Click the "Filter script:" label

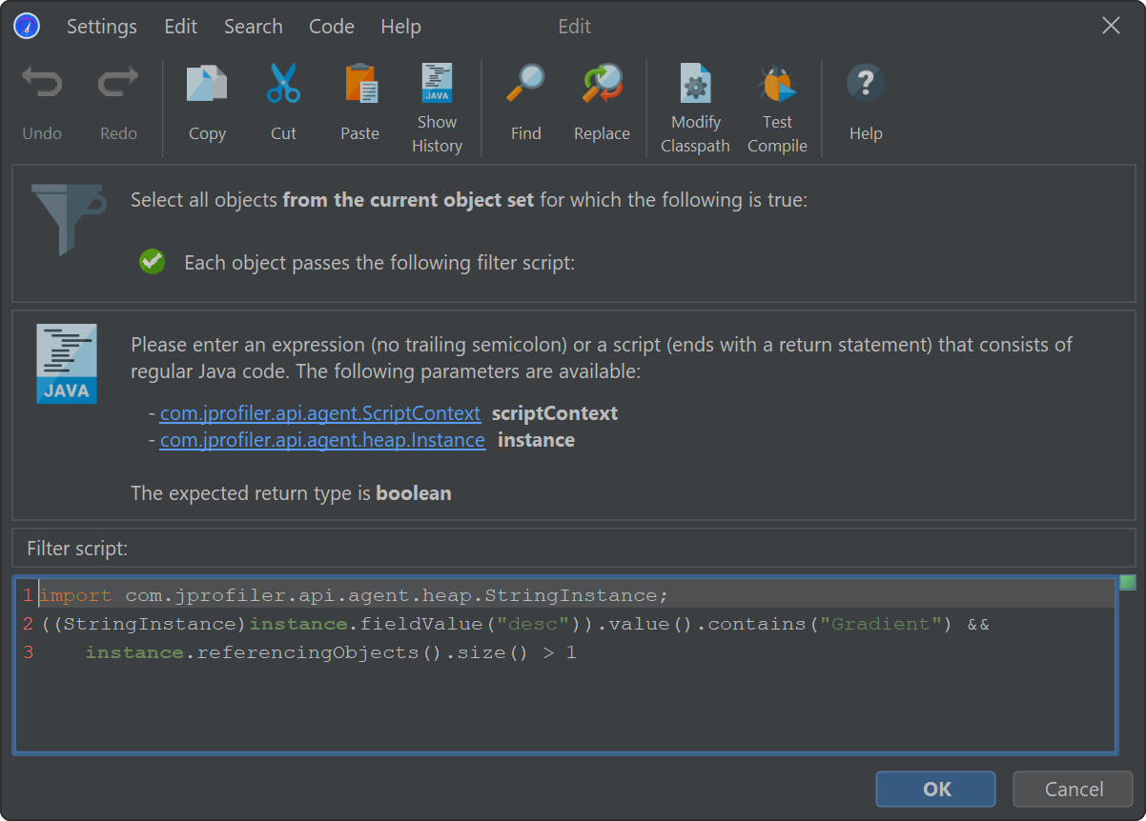[77, 549]
